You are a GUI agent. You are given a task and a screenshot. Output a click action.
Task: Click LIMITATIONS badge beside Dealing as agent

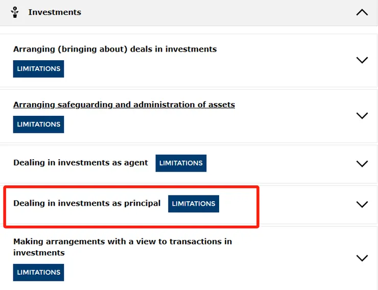[x=181, y=163]
